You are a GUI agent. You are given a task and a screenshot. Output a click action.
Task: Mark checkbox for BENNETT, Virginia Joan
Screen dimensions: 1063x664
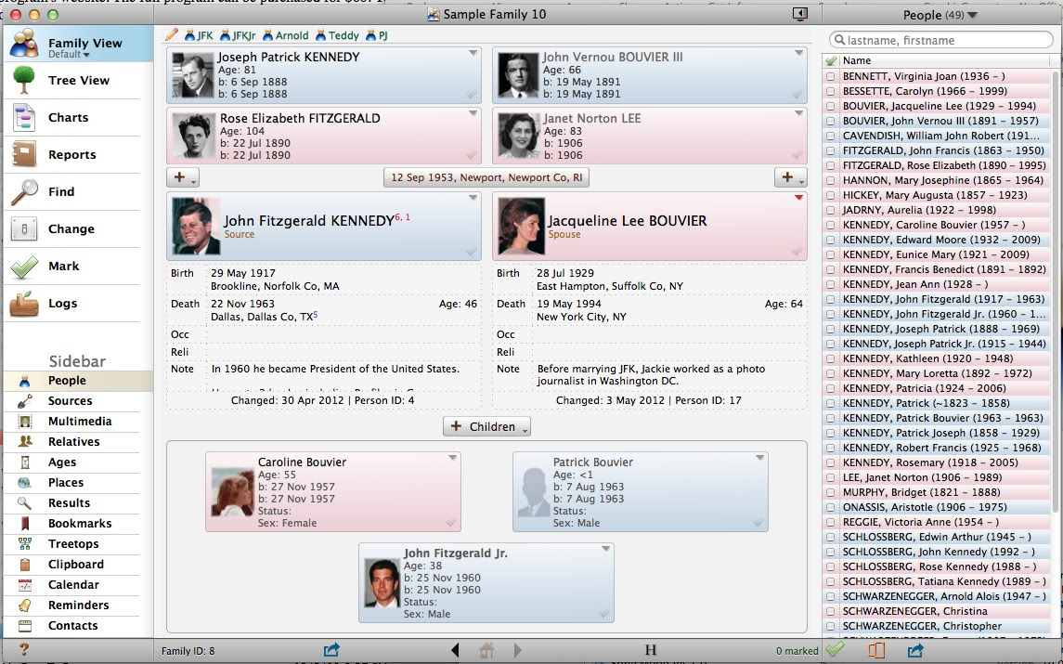(831, 77)
